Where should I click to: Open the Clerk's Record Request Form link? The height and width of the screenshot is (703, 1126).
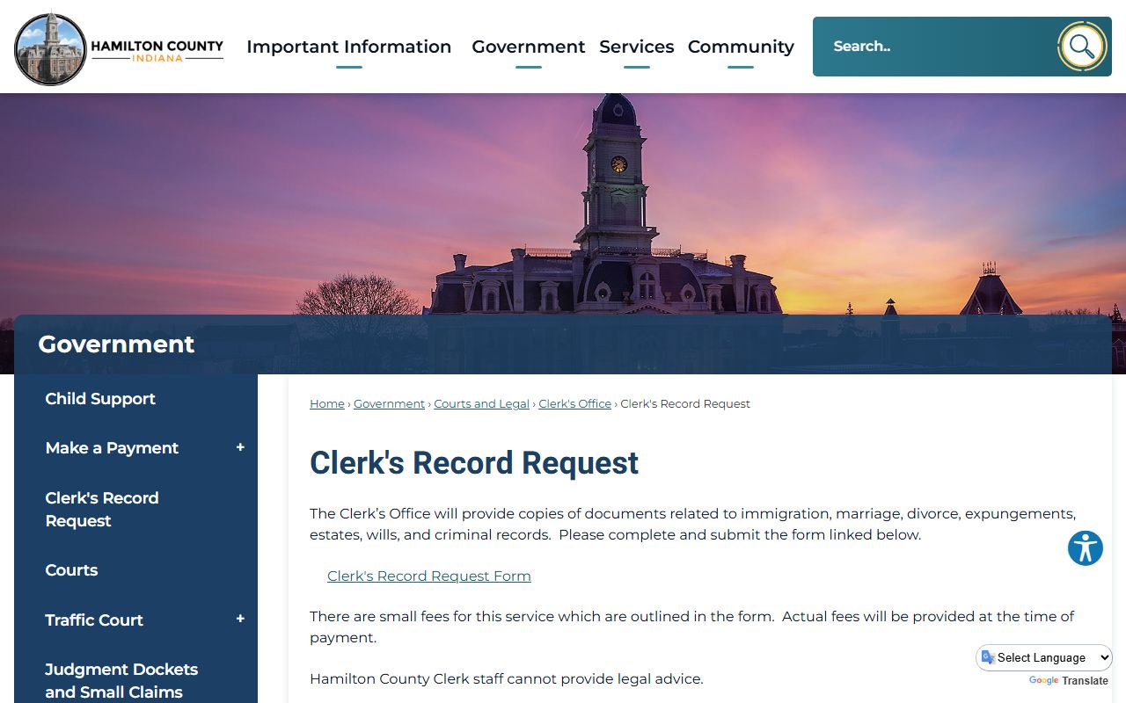pyautogui.click(x=429, y=576)
